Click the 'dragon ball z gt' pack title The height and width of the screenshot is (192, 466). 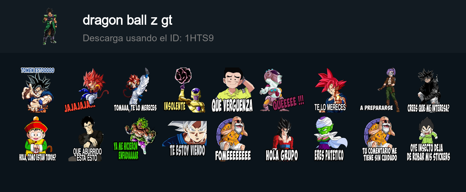click(x=128, y=20)
